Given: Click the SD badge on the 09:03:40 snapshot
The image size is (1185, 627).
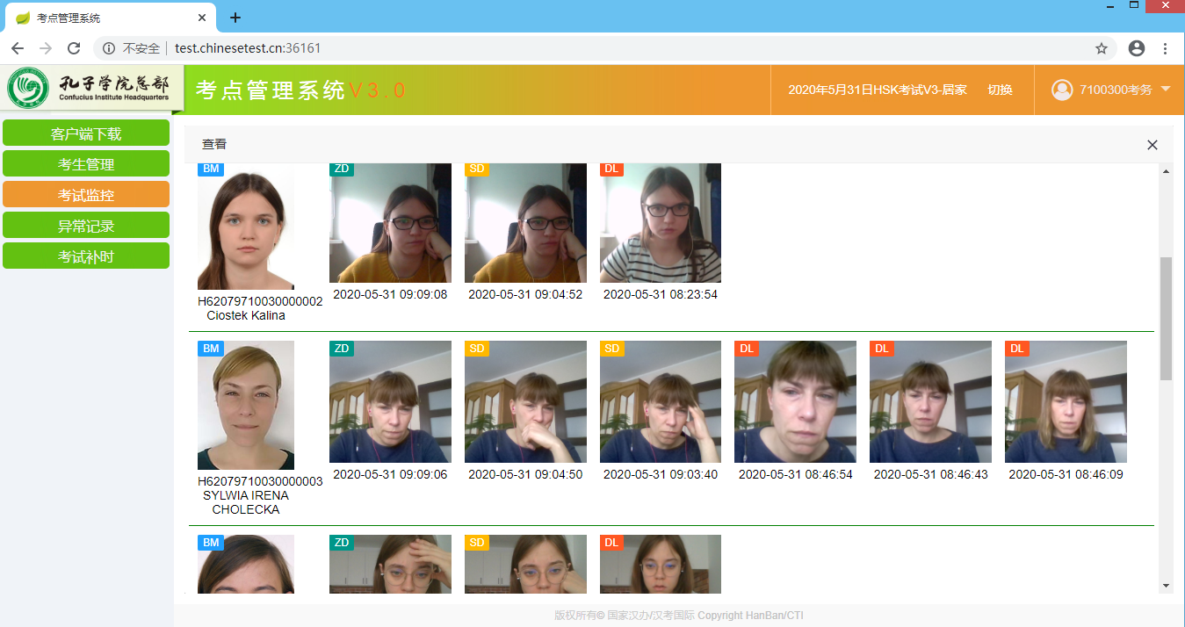Looking at the screenshot, I should coord(612,349).
